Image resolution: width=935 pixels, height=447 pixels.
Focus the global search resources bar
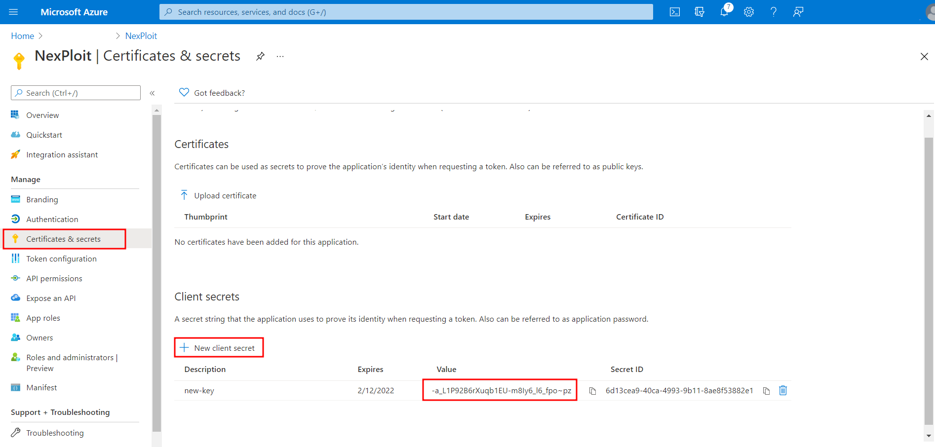[406, 12]
